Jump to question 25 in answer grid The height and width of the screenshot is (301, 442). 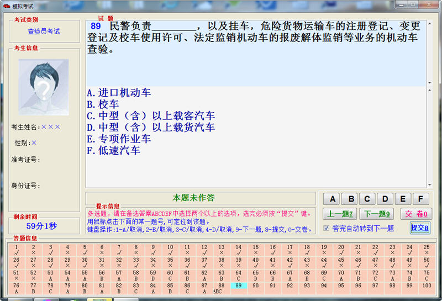(x=427, y=250)
